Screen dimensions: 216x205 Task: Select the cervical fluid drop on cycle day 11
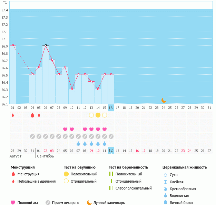(78, 143)
